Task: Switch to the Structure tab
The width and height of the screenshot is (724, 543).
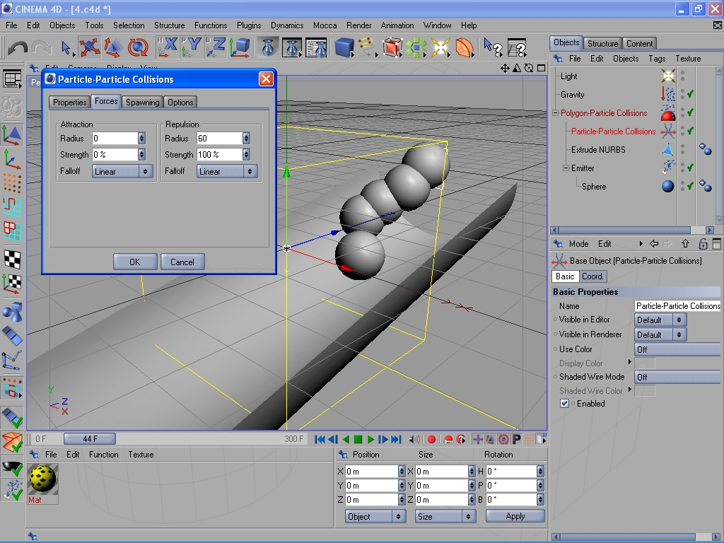Action: point(602,43)
